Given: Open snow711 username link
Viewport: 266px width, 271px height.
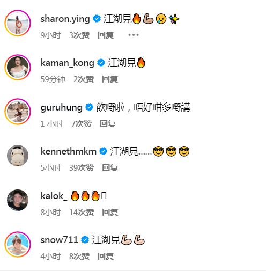Looking at the screenshot, I should pyautogui.click(x=59, y=240).
